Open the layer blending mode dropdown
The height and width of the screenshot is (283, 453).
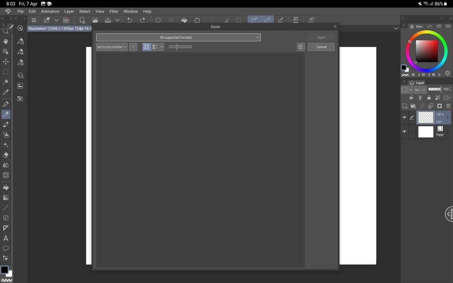420,89
